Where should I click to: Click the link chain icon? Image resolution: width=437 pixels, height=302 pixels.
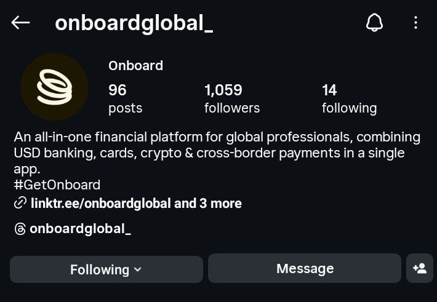pos(20,203)
